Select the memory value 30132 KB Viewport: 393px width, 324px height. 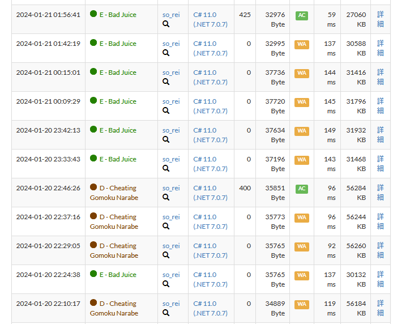356,280
